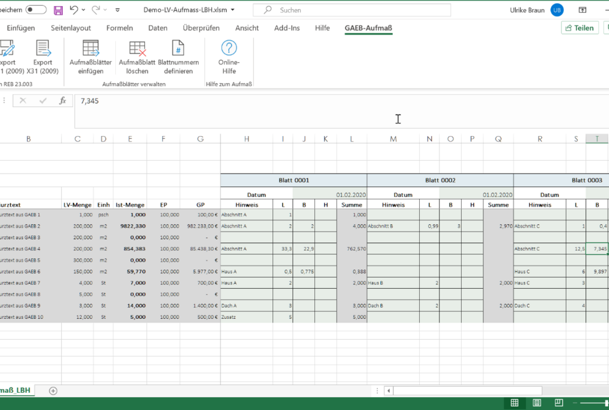The height and width of the screenshot is (410, 609).
Task: Save the workbook with the floppy disk icon
Action: click(59, 10)
